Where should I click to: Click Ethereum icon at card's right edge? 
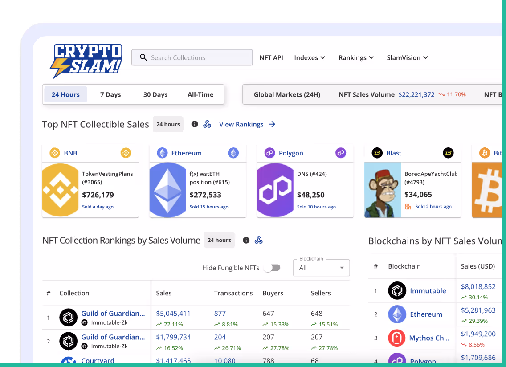233,153
